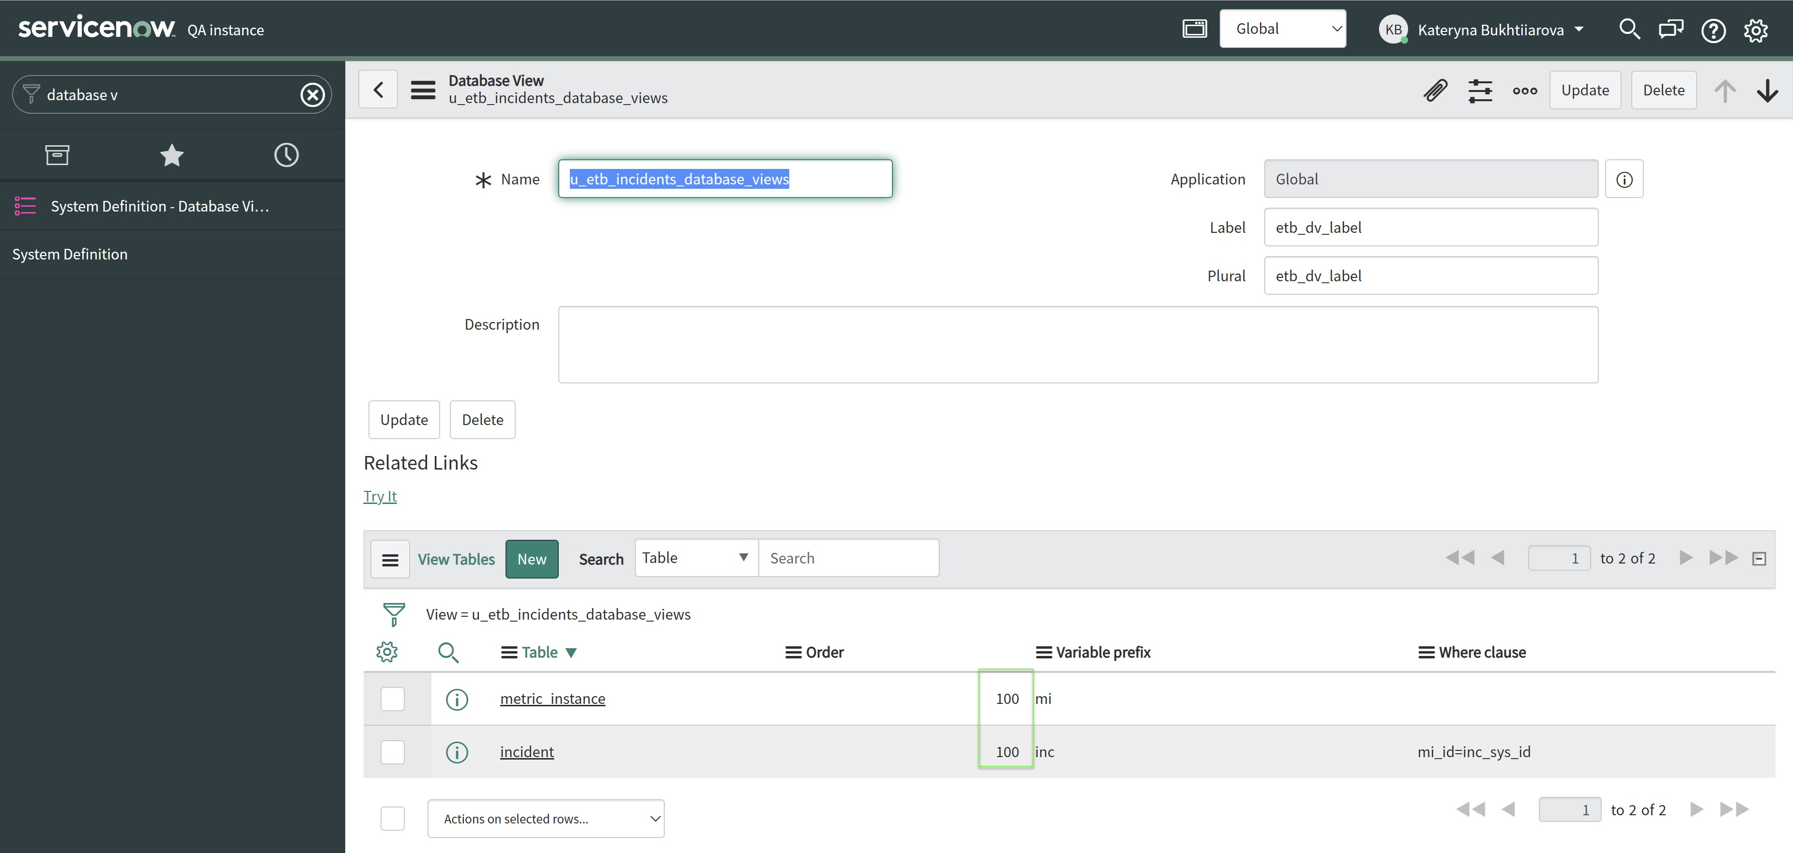Viewport: 1793px width, 853px height.
Task: Click the green New button
Action: point(531,560)
